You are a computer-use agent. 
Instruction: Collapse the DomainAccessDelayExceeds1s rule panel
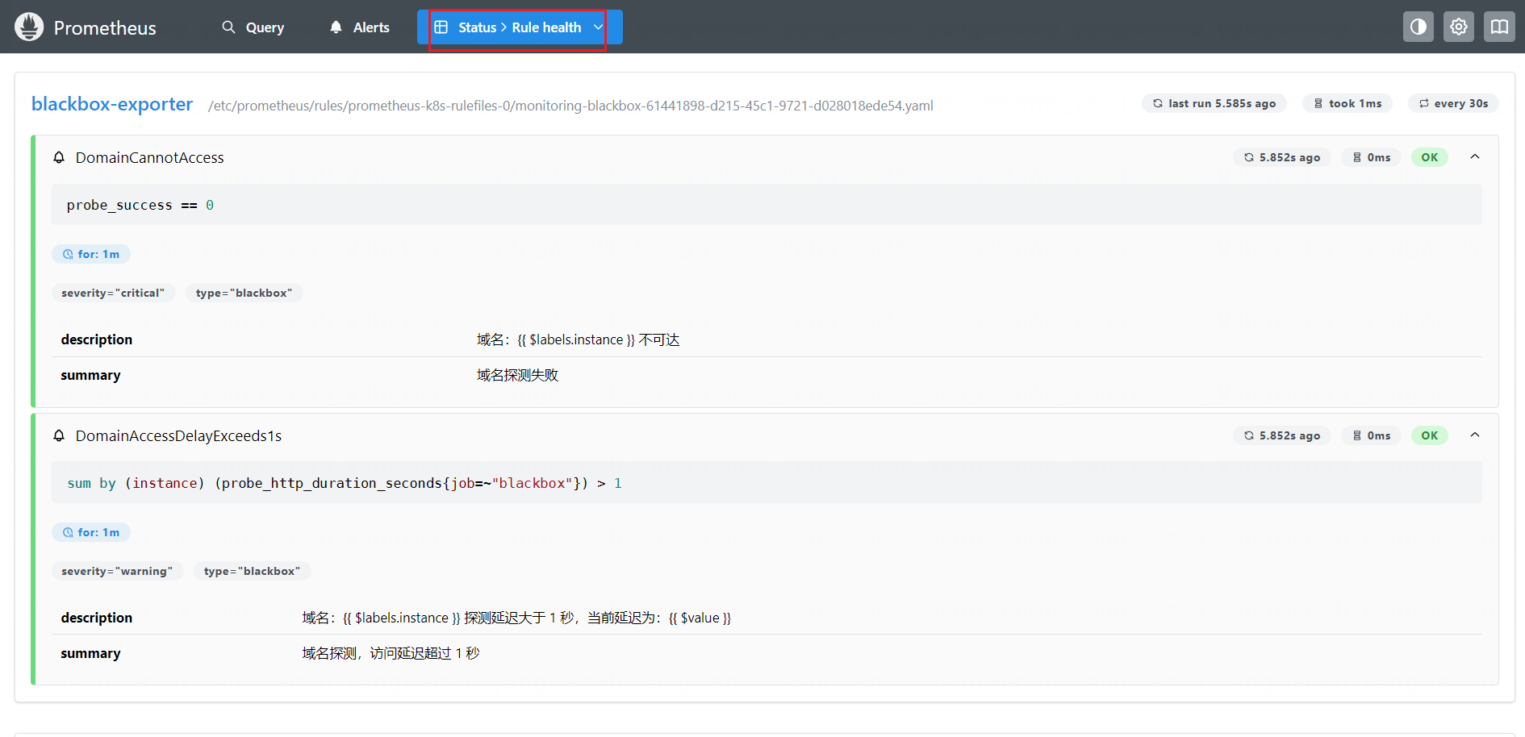1474,435
